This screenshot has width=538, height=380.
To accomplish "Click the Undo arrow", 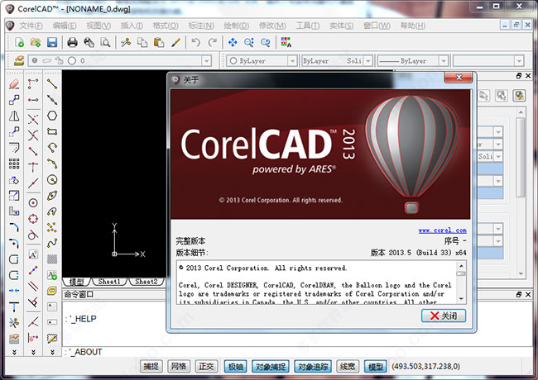I will pyautogui.click(x=195, y=42).
